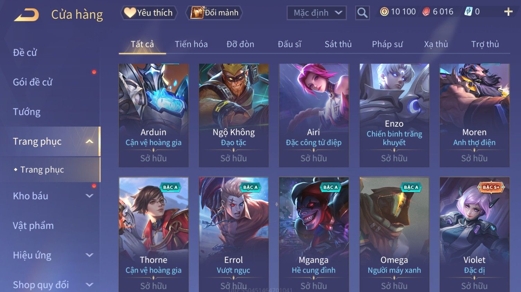
Task: Switch to the Sát thủ tab
Action: click(338, 44)
